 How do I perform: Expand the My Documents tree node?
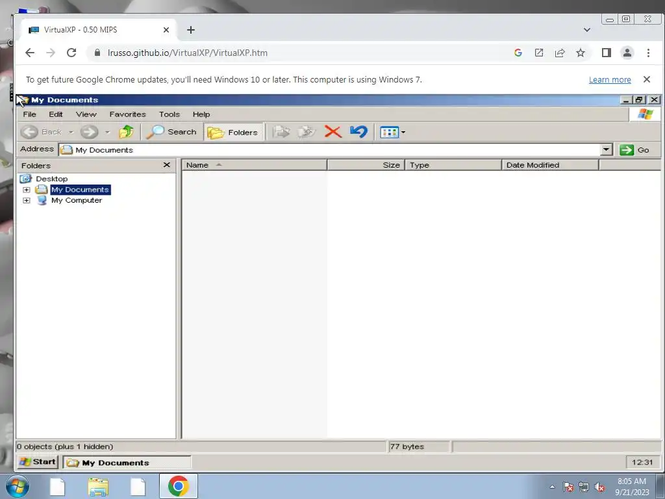point(26,190)
